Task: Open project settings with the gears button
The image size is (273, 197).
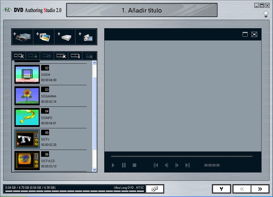Action: [155, 189]
